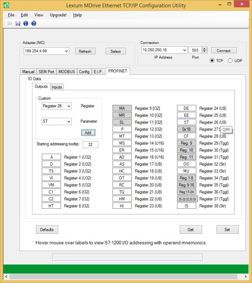Viewport: 252px width, 283px height.
Task: Click the Open folder toolbar icon
Action: [x=10, y=23]
